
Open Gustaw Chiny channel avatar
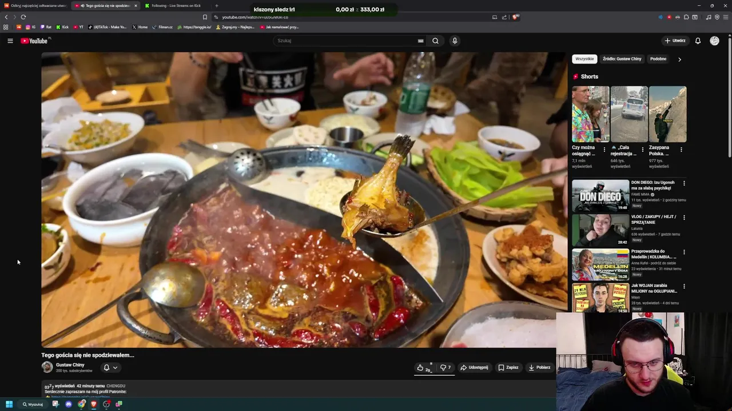(x=47, y=367)
